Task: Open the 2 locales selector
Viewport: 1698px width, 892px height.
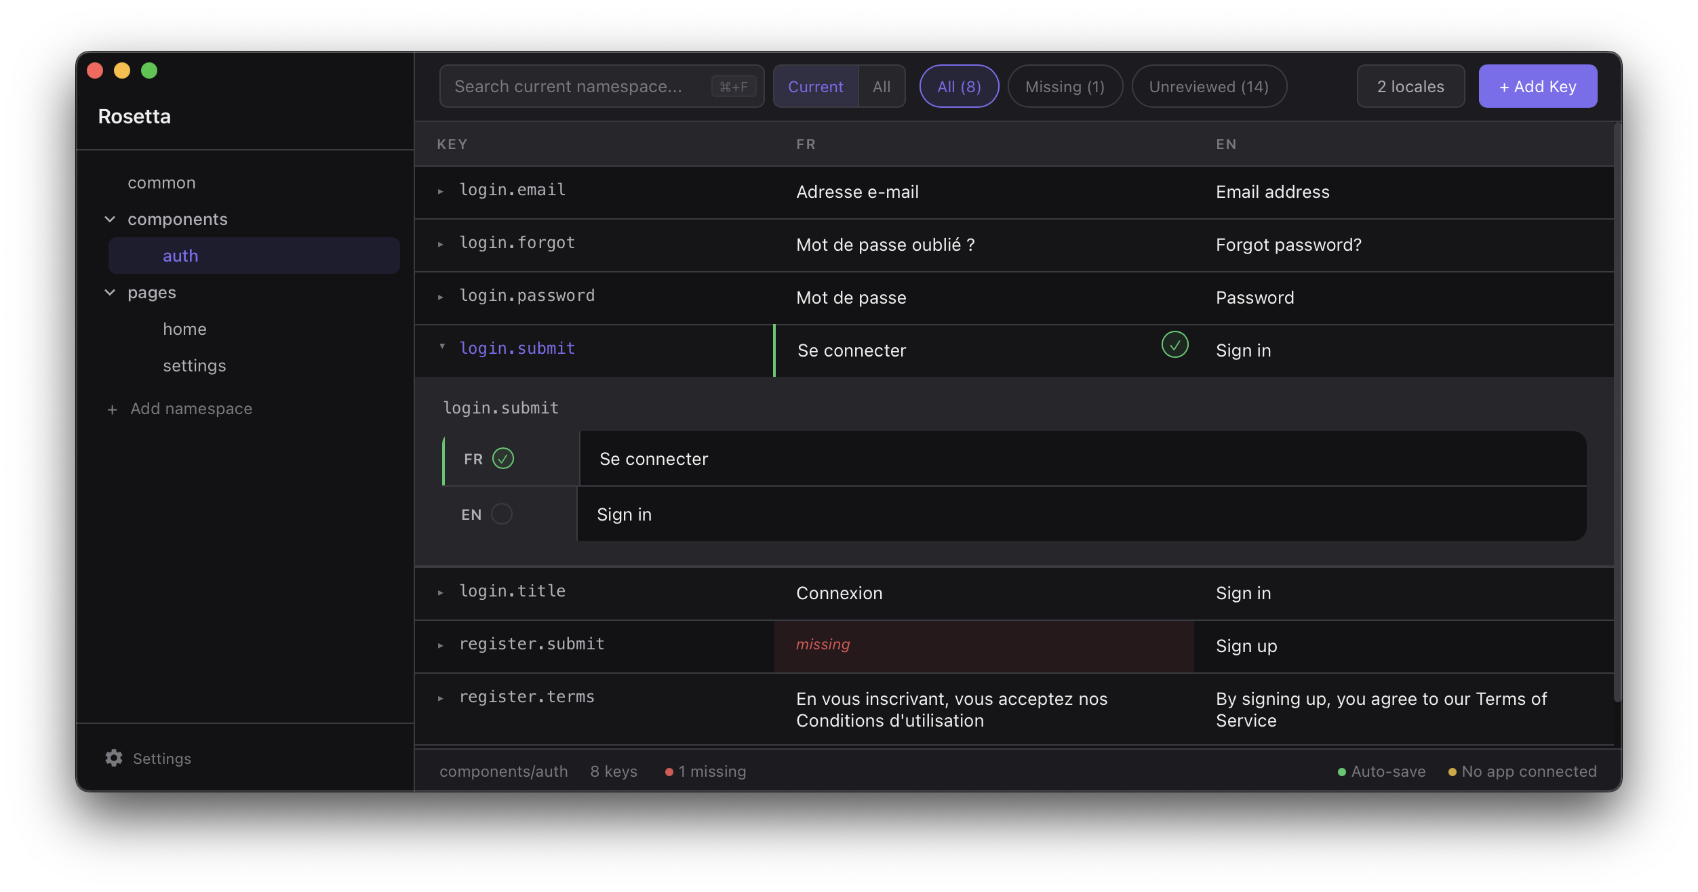Action: 1410,86
